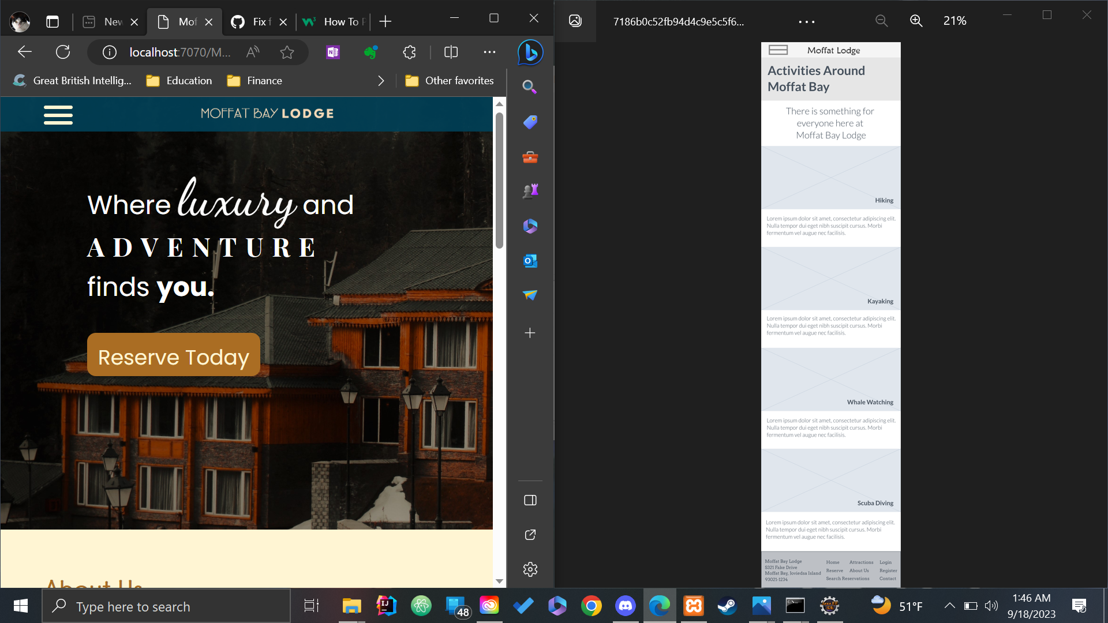
Task: Expand more favorites bar chevron
Action: pyautogui.click(x=381, y=81)
